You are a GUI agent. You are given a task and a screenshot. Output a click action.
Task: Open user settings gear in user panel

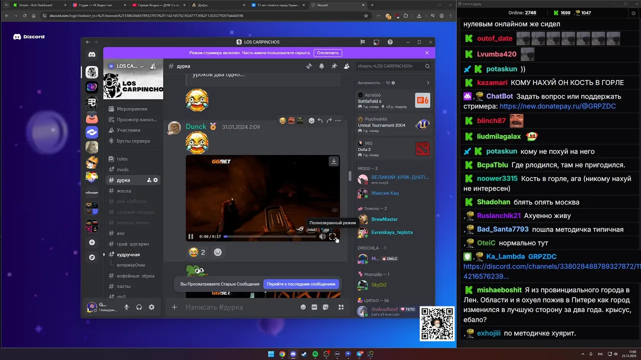[x=152, y=307]
